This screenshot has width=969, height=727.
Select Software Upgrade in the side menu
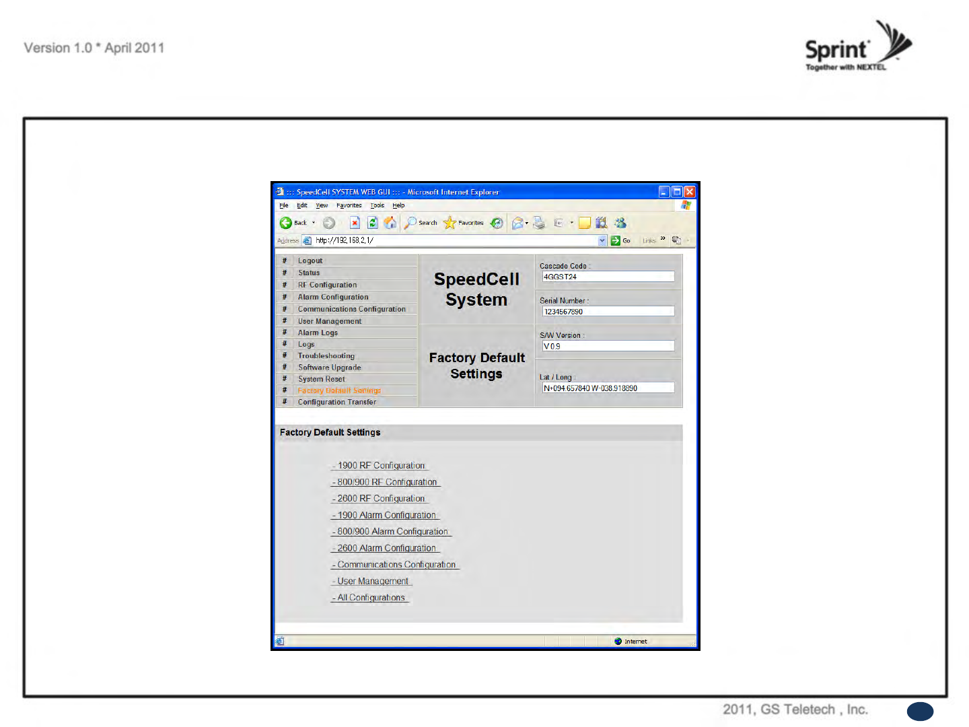pos(330,368)
